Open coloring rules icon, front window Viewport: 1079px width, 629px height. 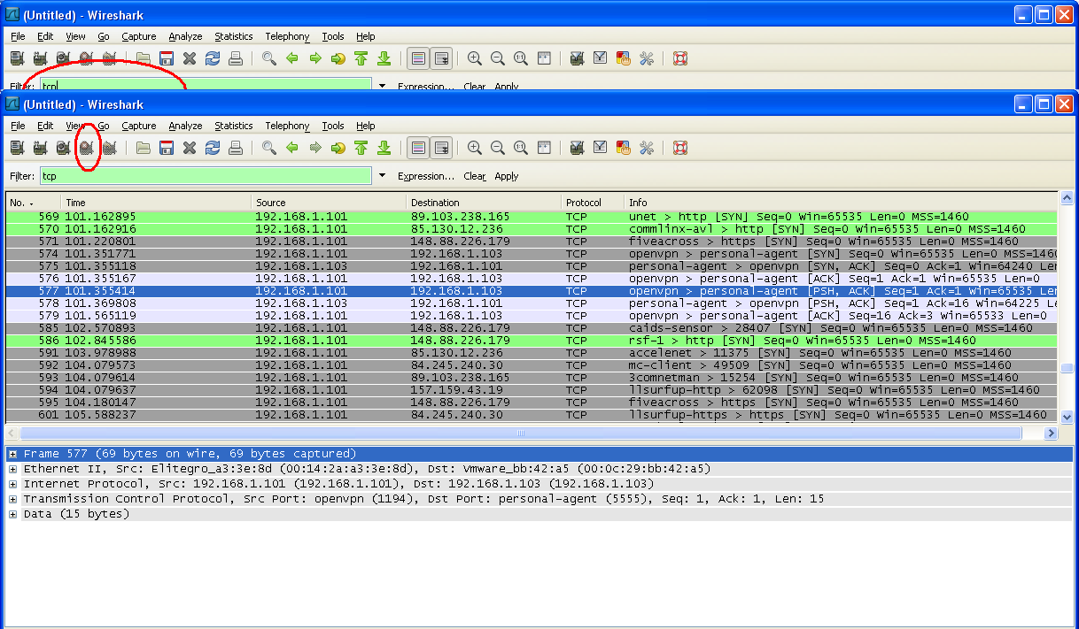[624, 148]
